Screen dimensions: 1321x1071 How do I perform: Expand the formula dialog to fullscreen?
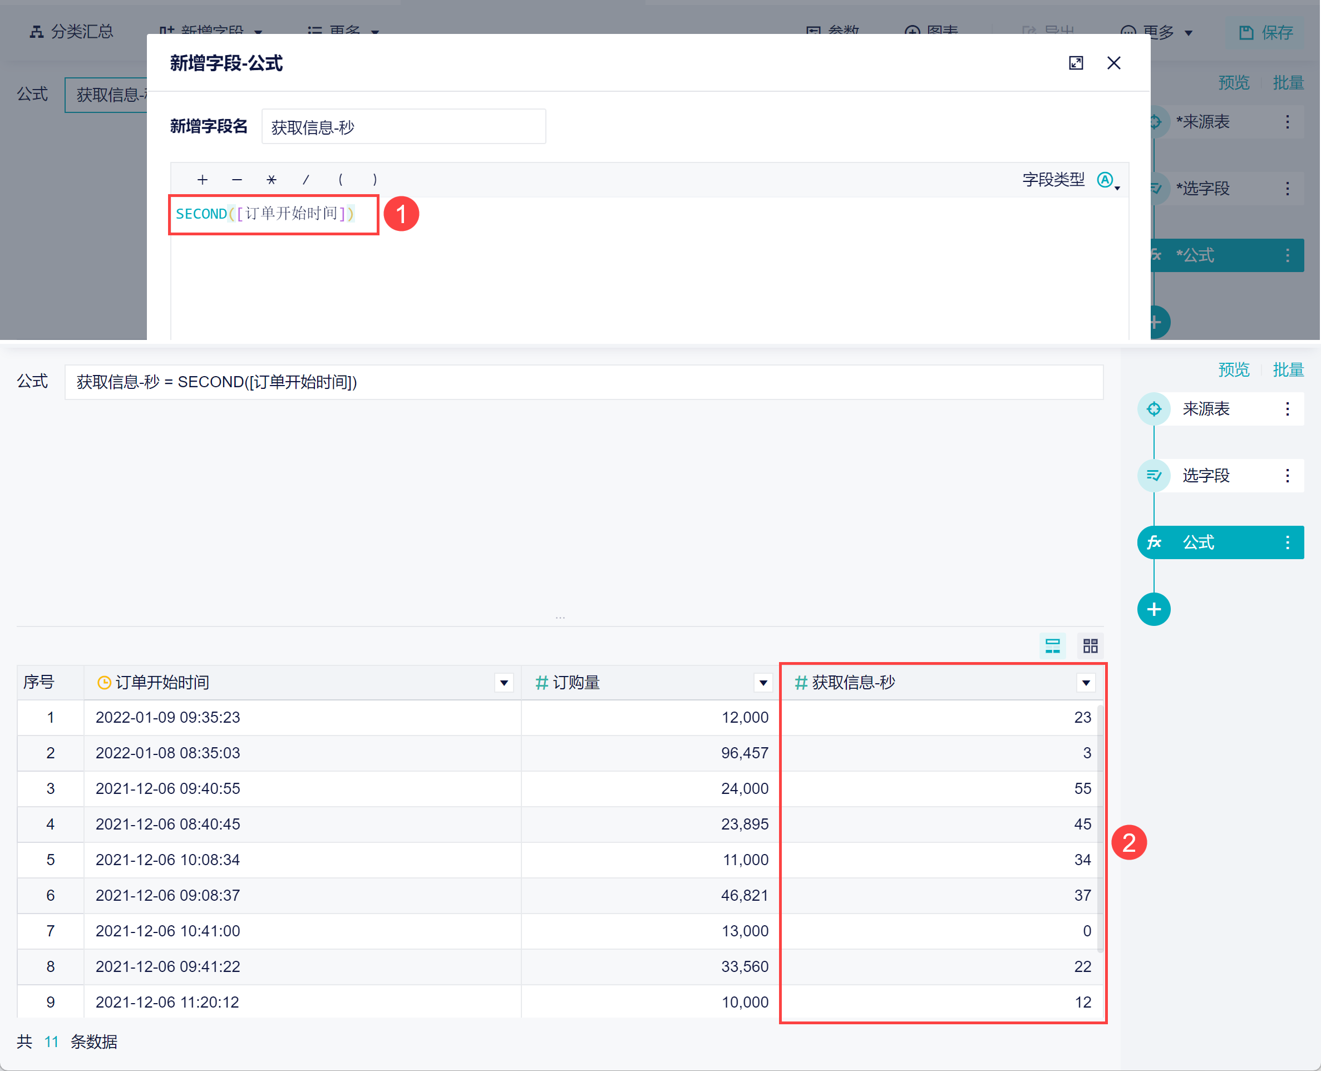point(1076,63)
